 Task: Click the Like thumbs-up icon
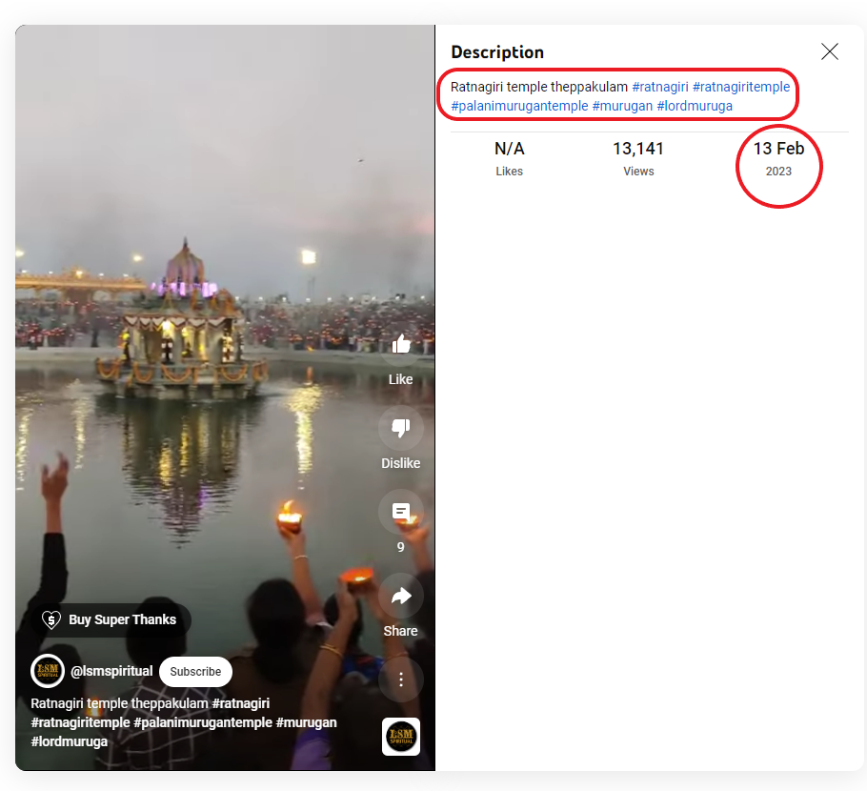coord(400,344)
